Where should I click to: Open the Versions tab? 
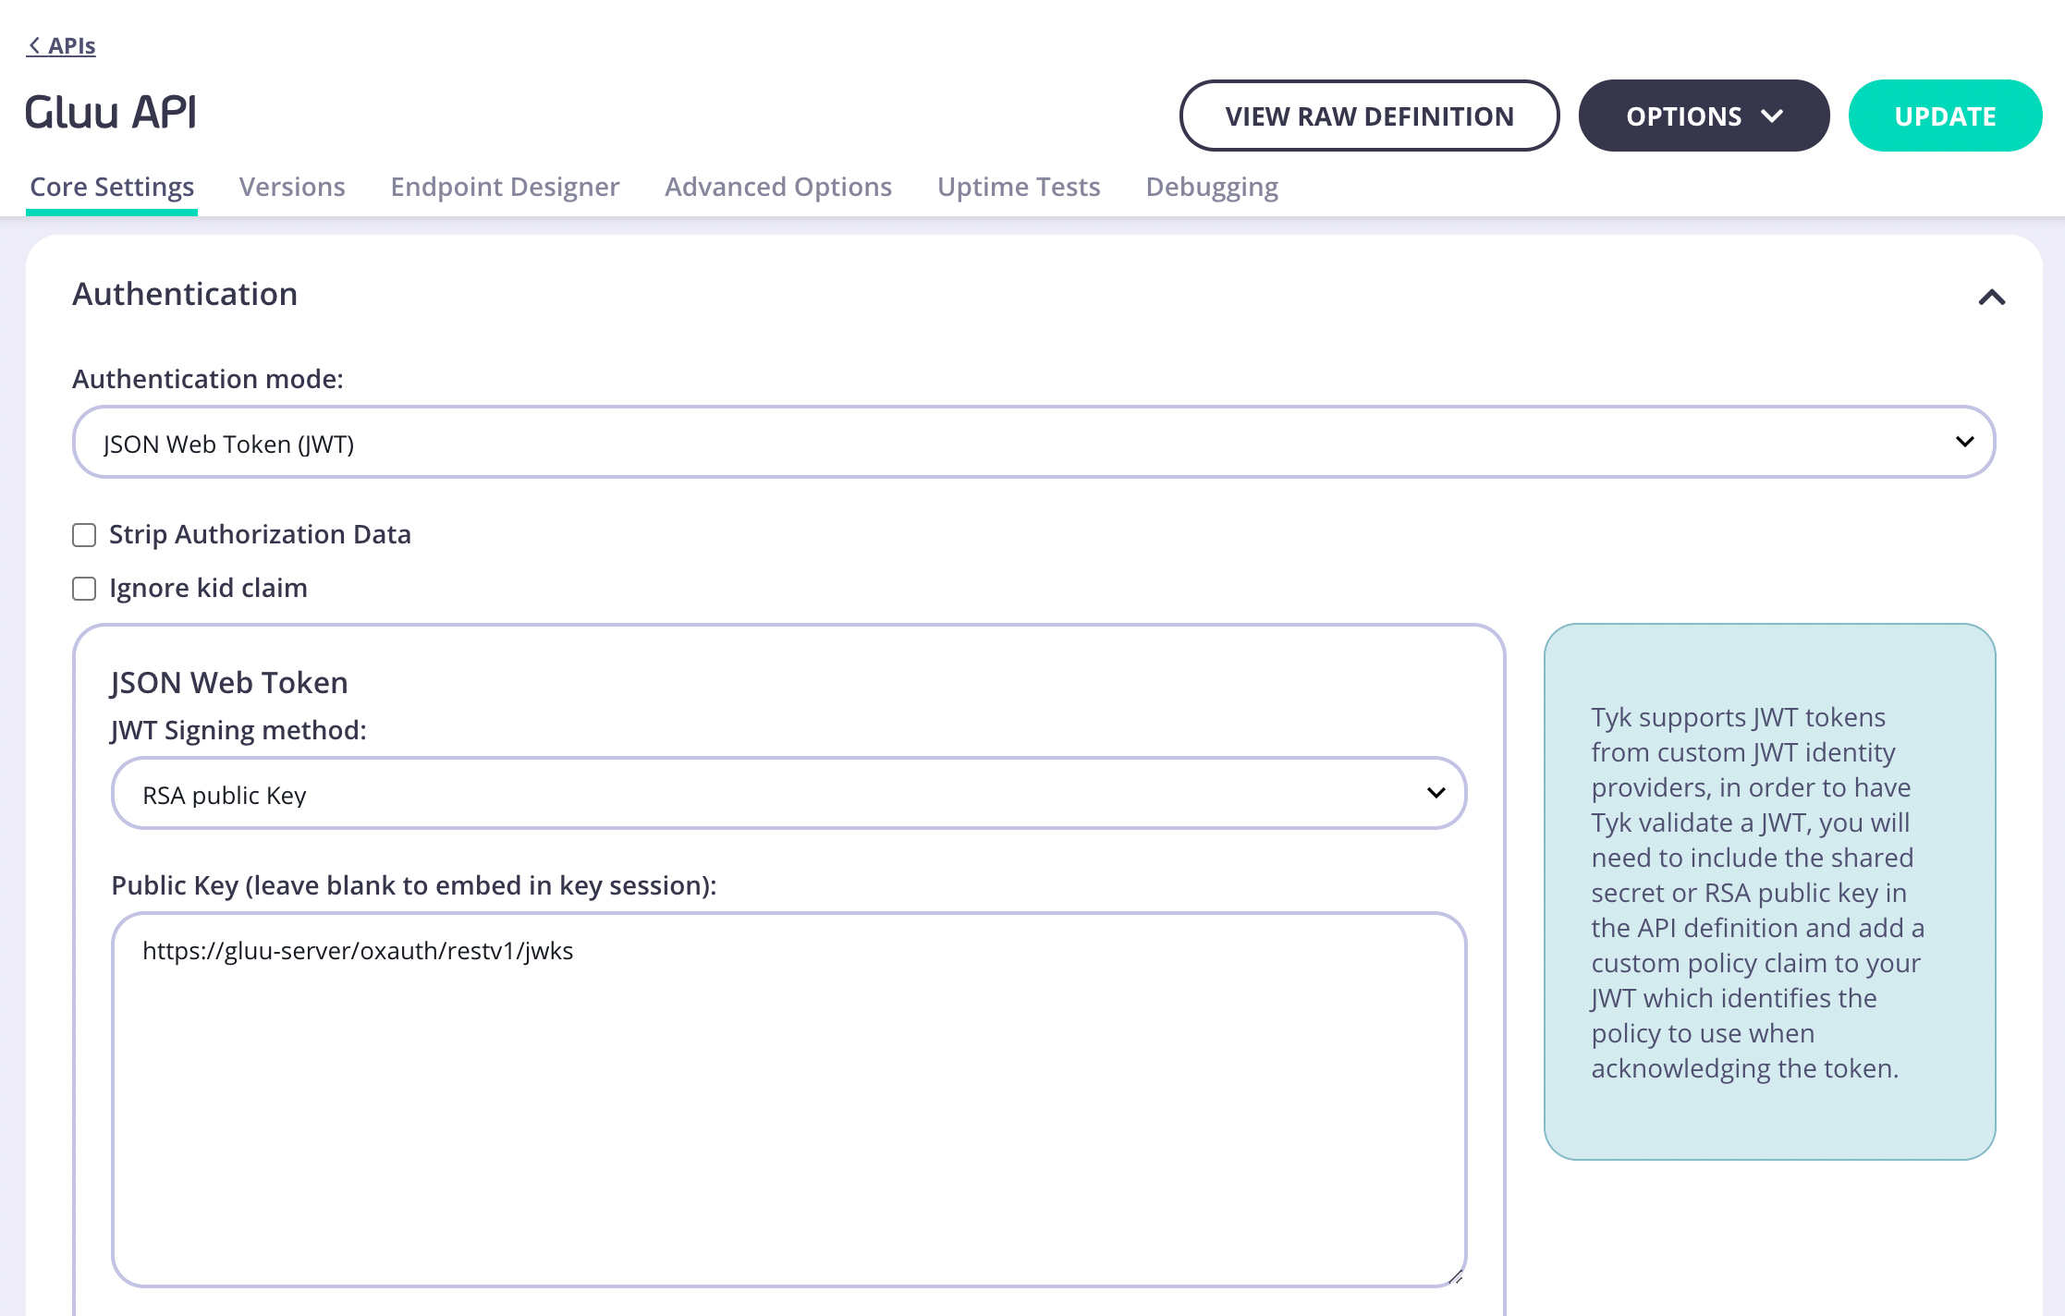pyautogui.click(x=292, y=187)
